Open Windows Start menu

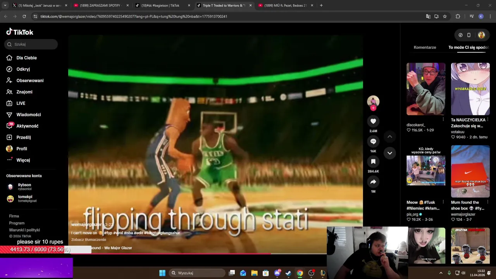coord(162,273)
